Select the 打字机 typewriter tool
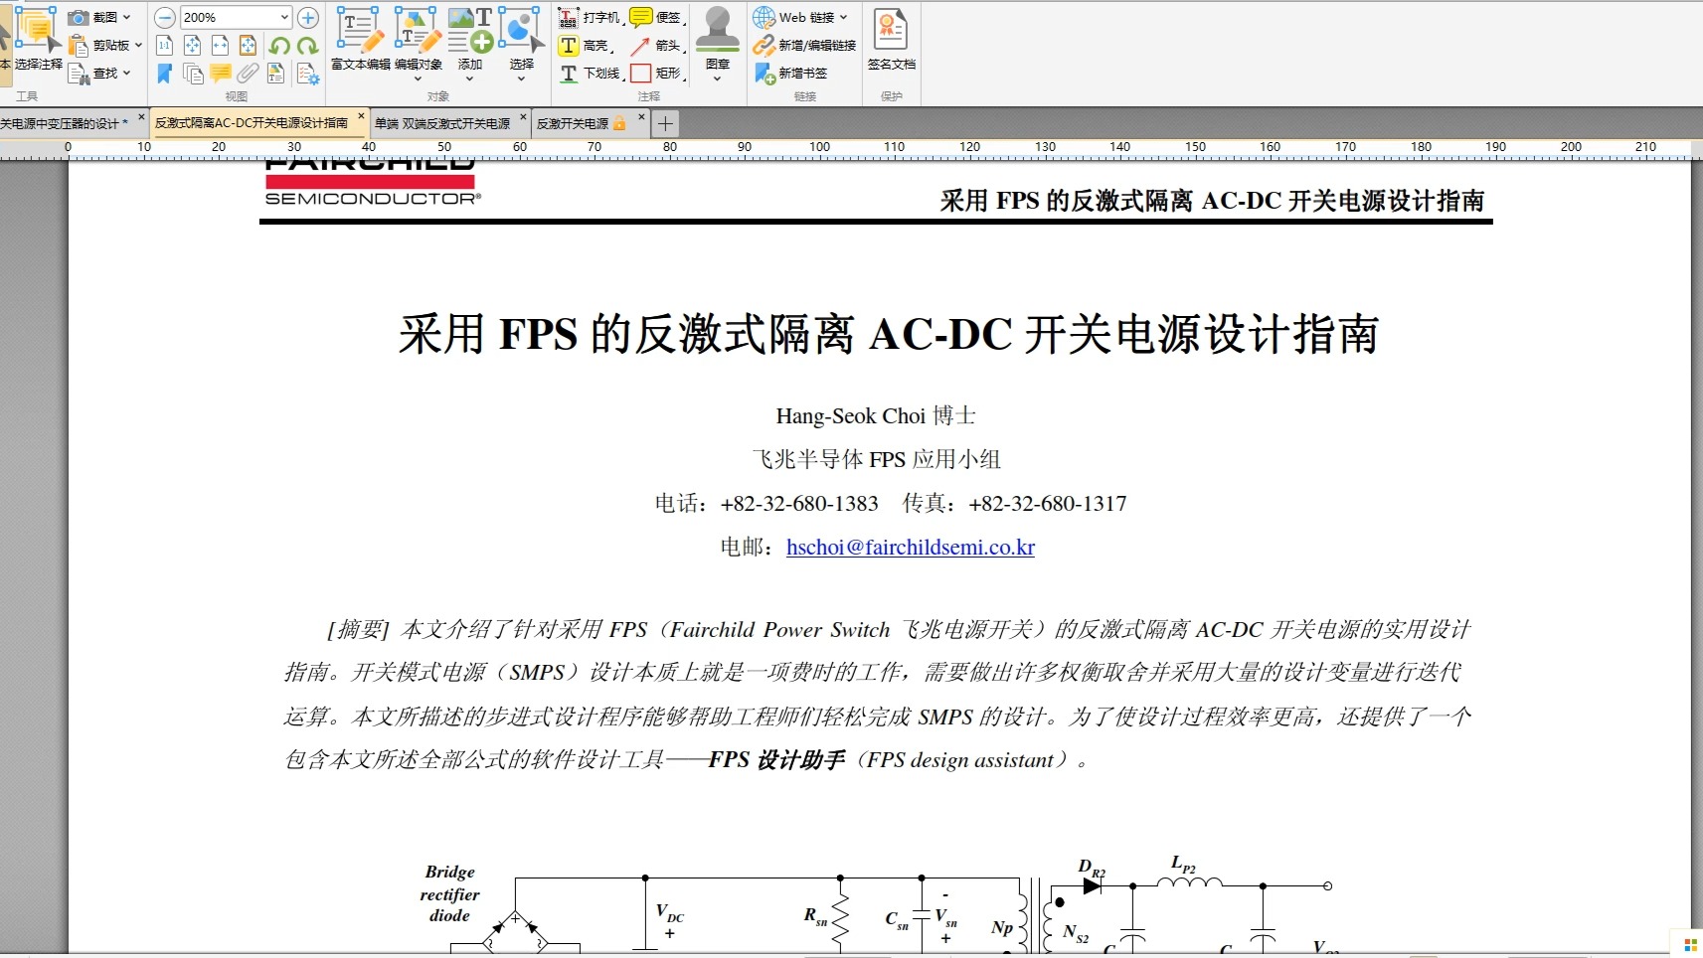Screen dimensions: 1703x958 pyautogui.click(x=590, y=17)
